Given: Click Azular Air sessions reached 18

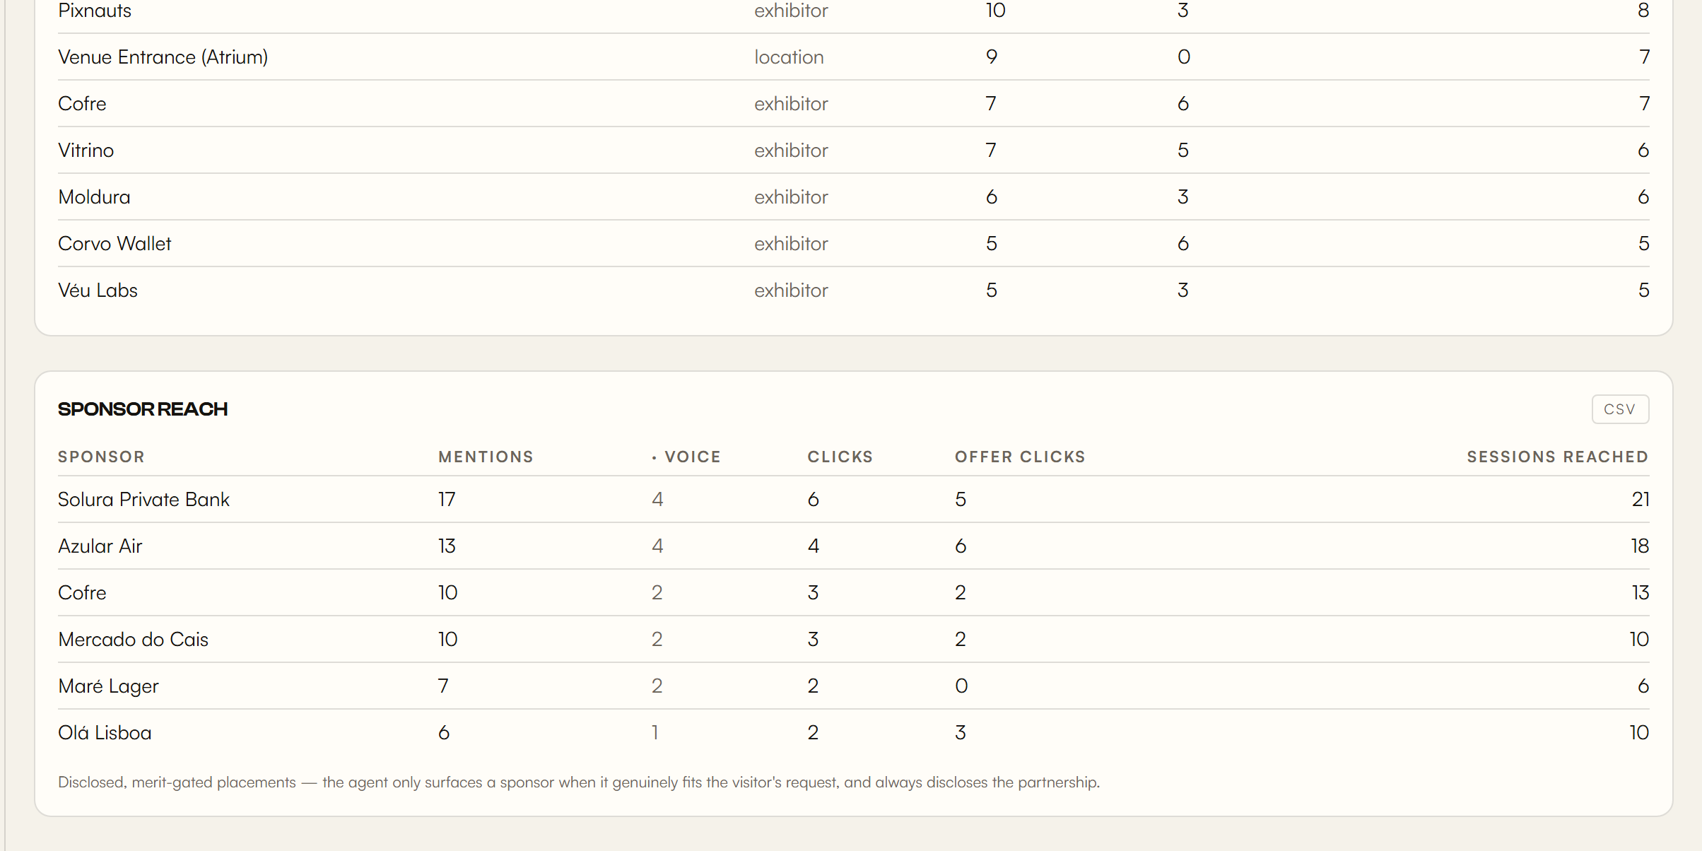Looking at the screenshot, I should pos(1640,546).
